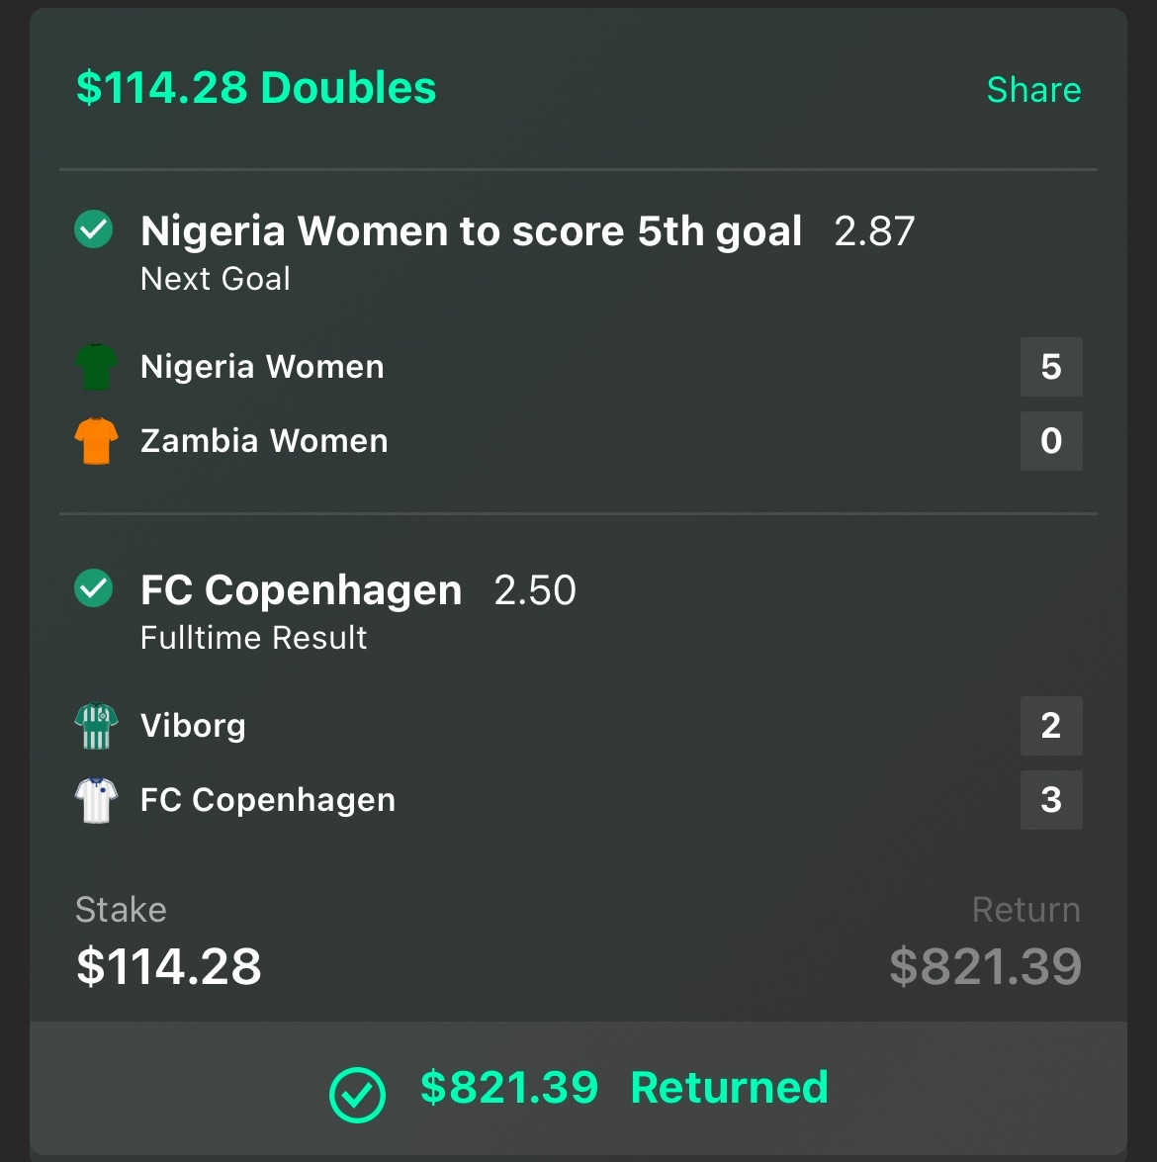The width and height of the screenshot is (1157, 1162).
Task: Select the $114.28 Doubles heading
Action: pos(256,87)
